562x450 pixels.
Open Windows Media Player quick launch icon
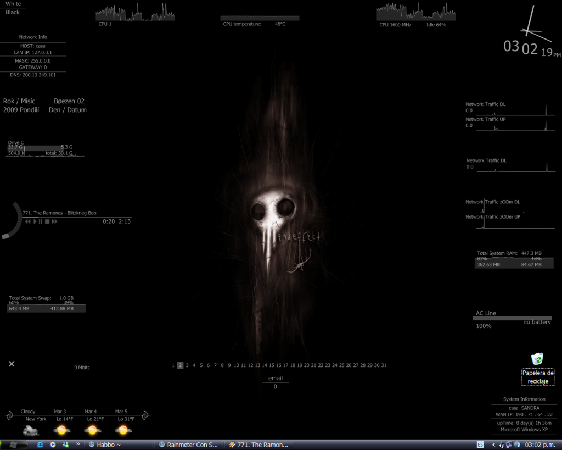click(x=53, y=445)
